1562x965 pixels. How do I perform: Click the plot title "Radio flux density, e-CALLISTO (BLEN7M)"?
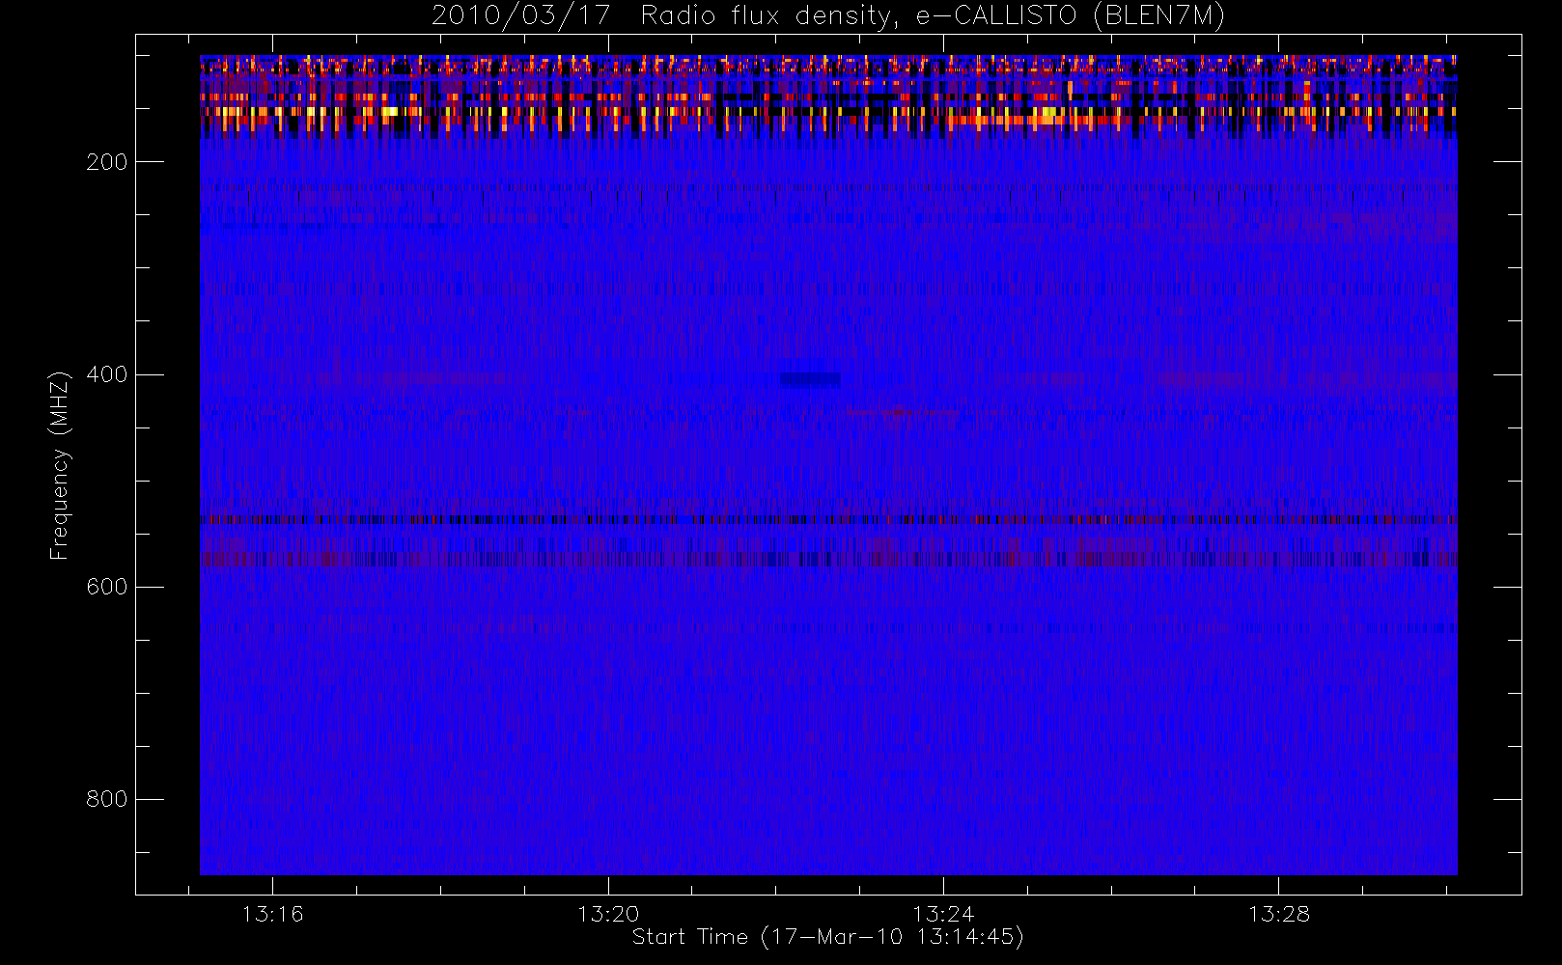(933, 15)
